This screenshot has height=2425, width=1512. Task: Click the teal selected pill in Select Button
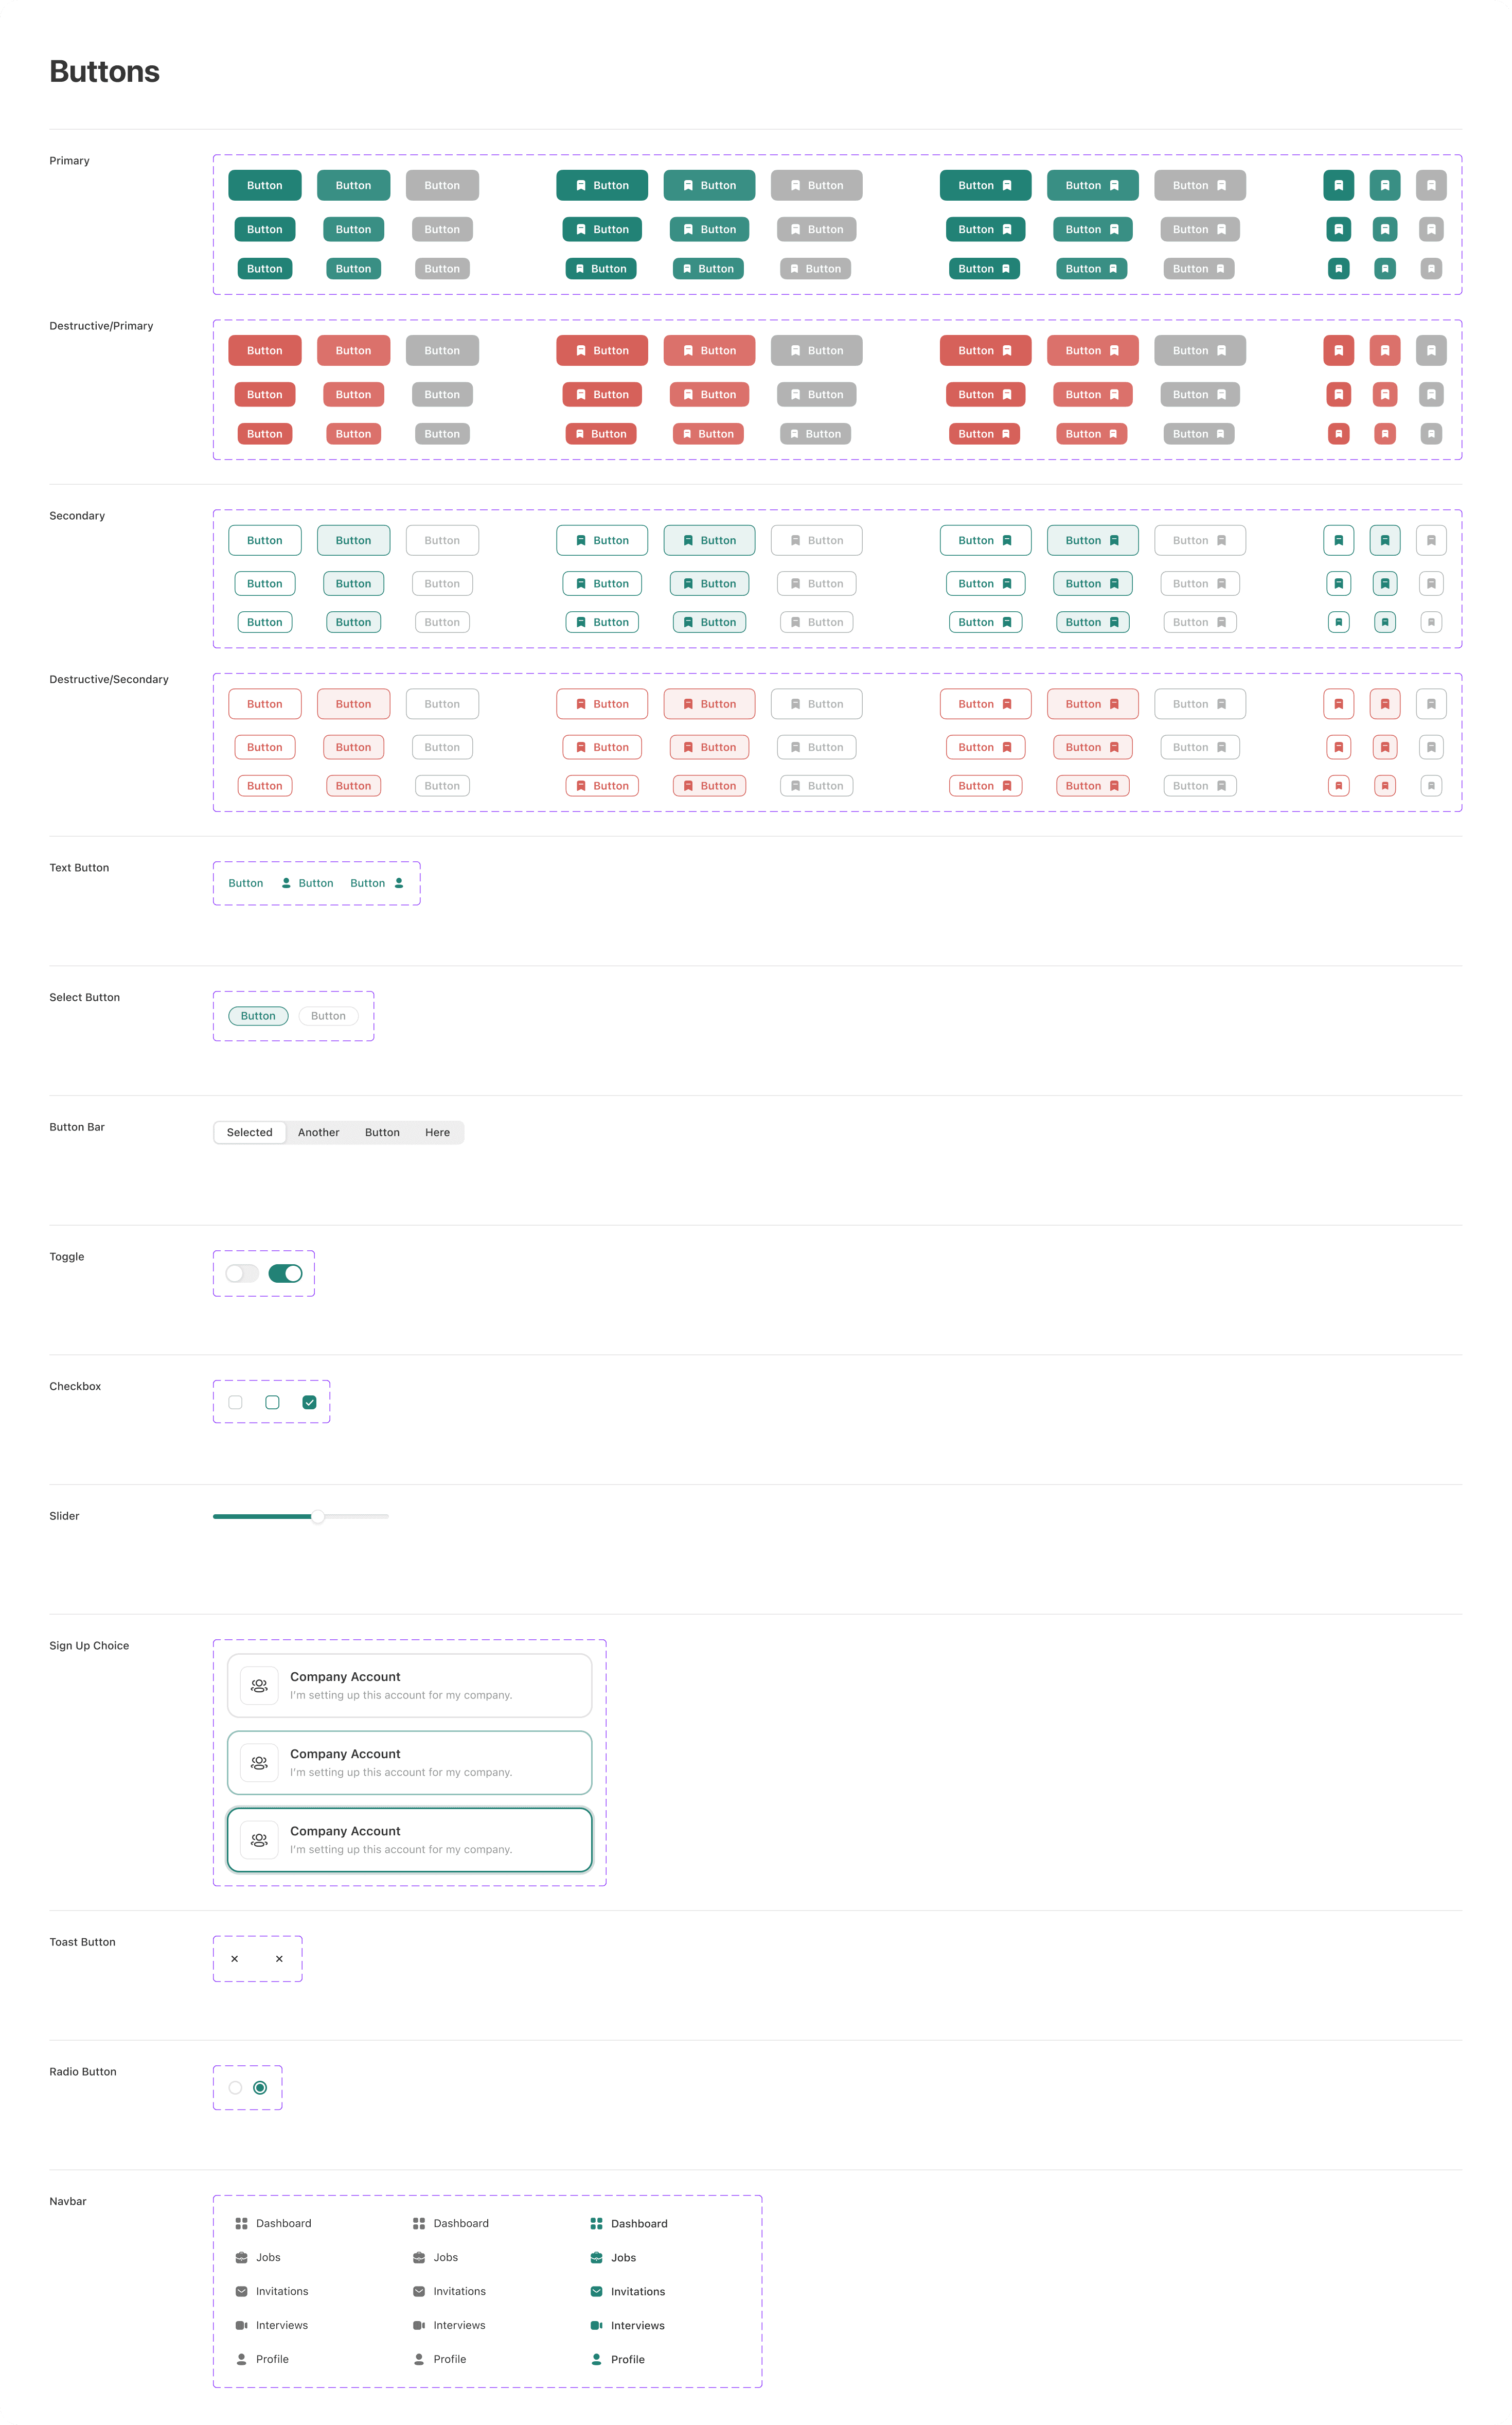pos(258,1016)
